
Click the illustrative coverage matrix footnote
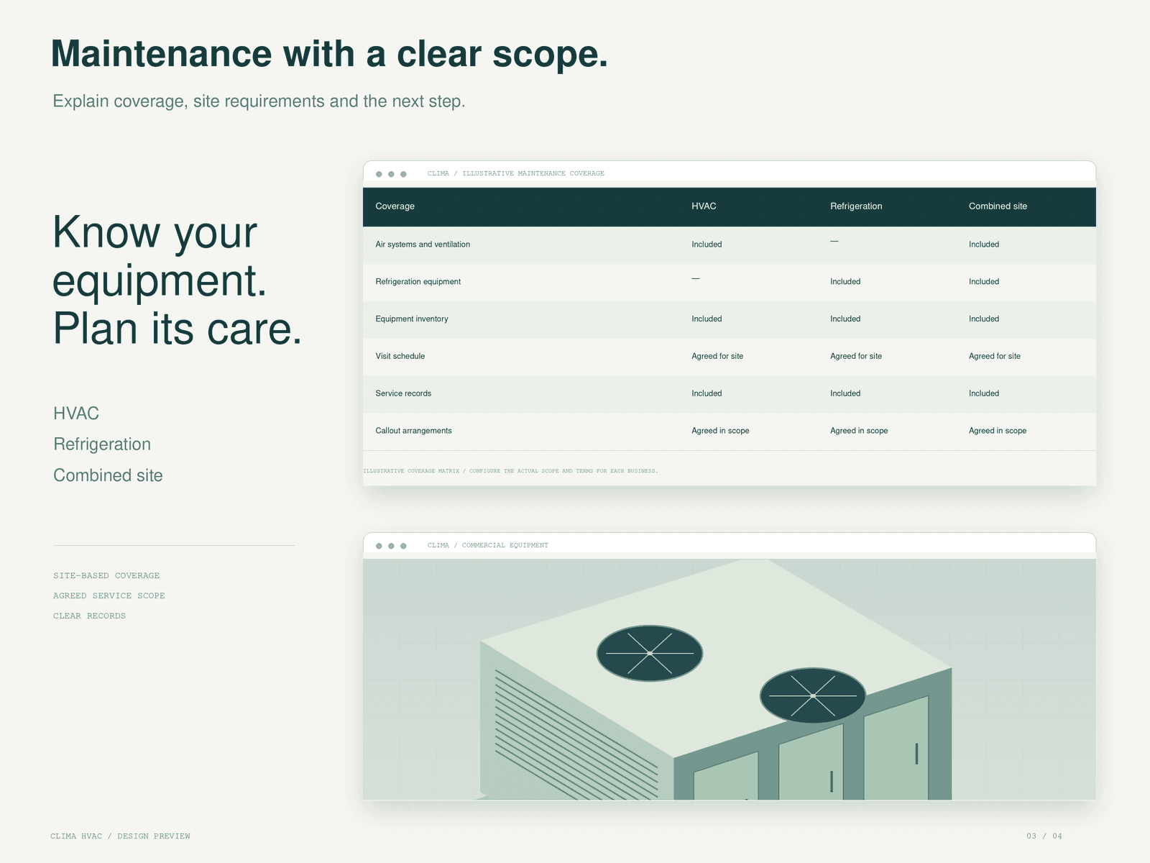point(510,471)
